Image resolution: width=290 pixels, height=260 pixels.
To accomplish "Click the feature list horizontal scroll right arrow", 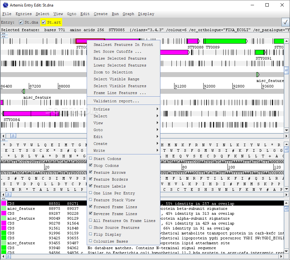I will click(281, 256).
